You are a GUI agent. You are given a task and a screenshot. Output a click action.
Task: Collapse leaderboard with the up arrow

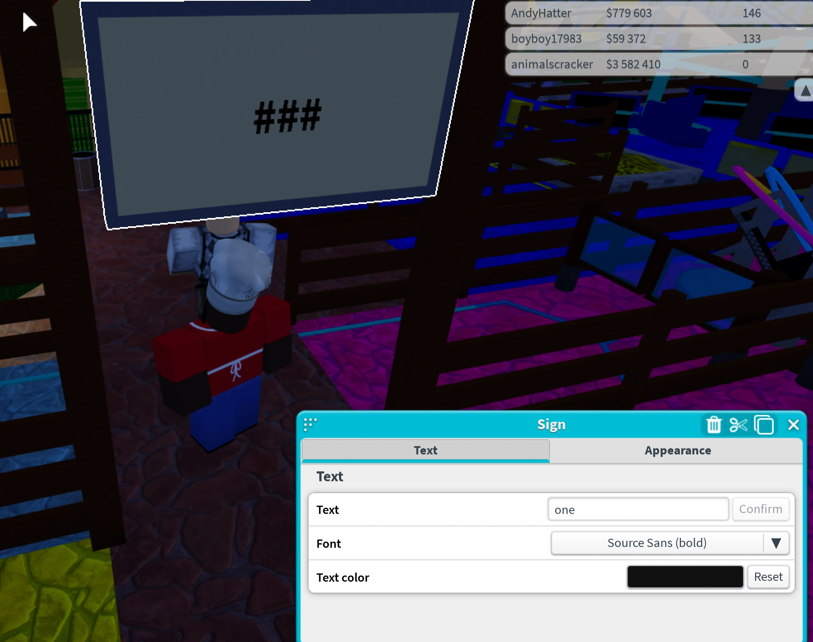coord(805,90)
